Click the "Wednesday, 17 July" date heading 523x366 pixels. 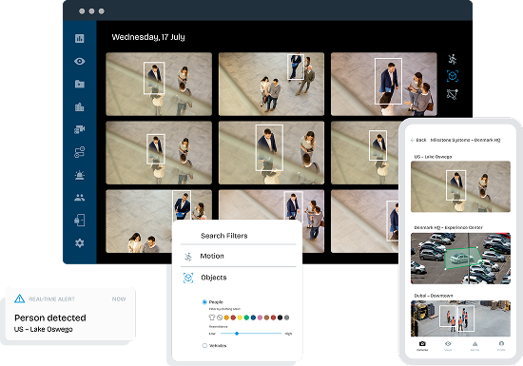148,37
